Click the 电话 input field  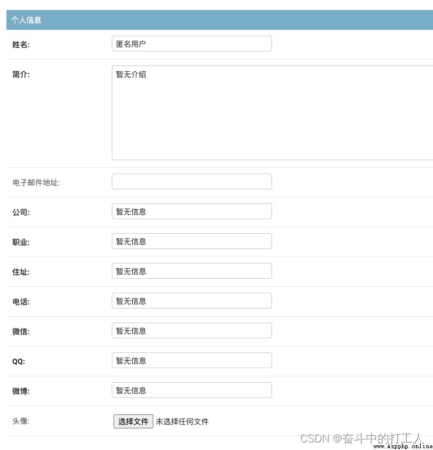[192, 301]
